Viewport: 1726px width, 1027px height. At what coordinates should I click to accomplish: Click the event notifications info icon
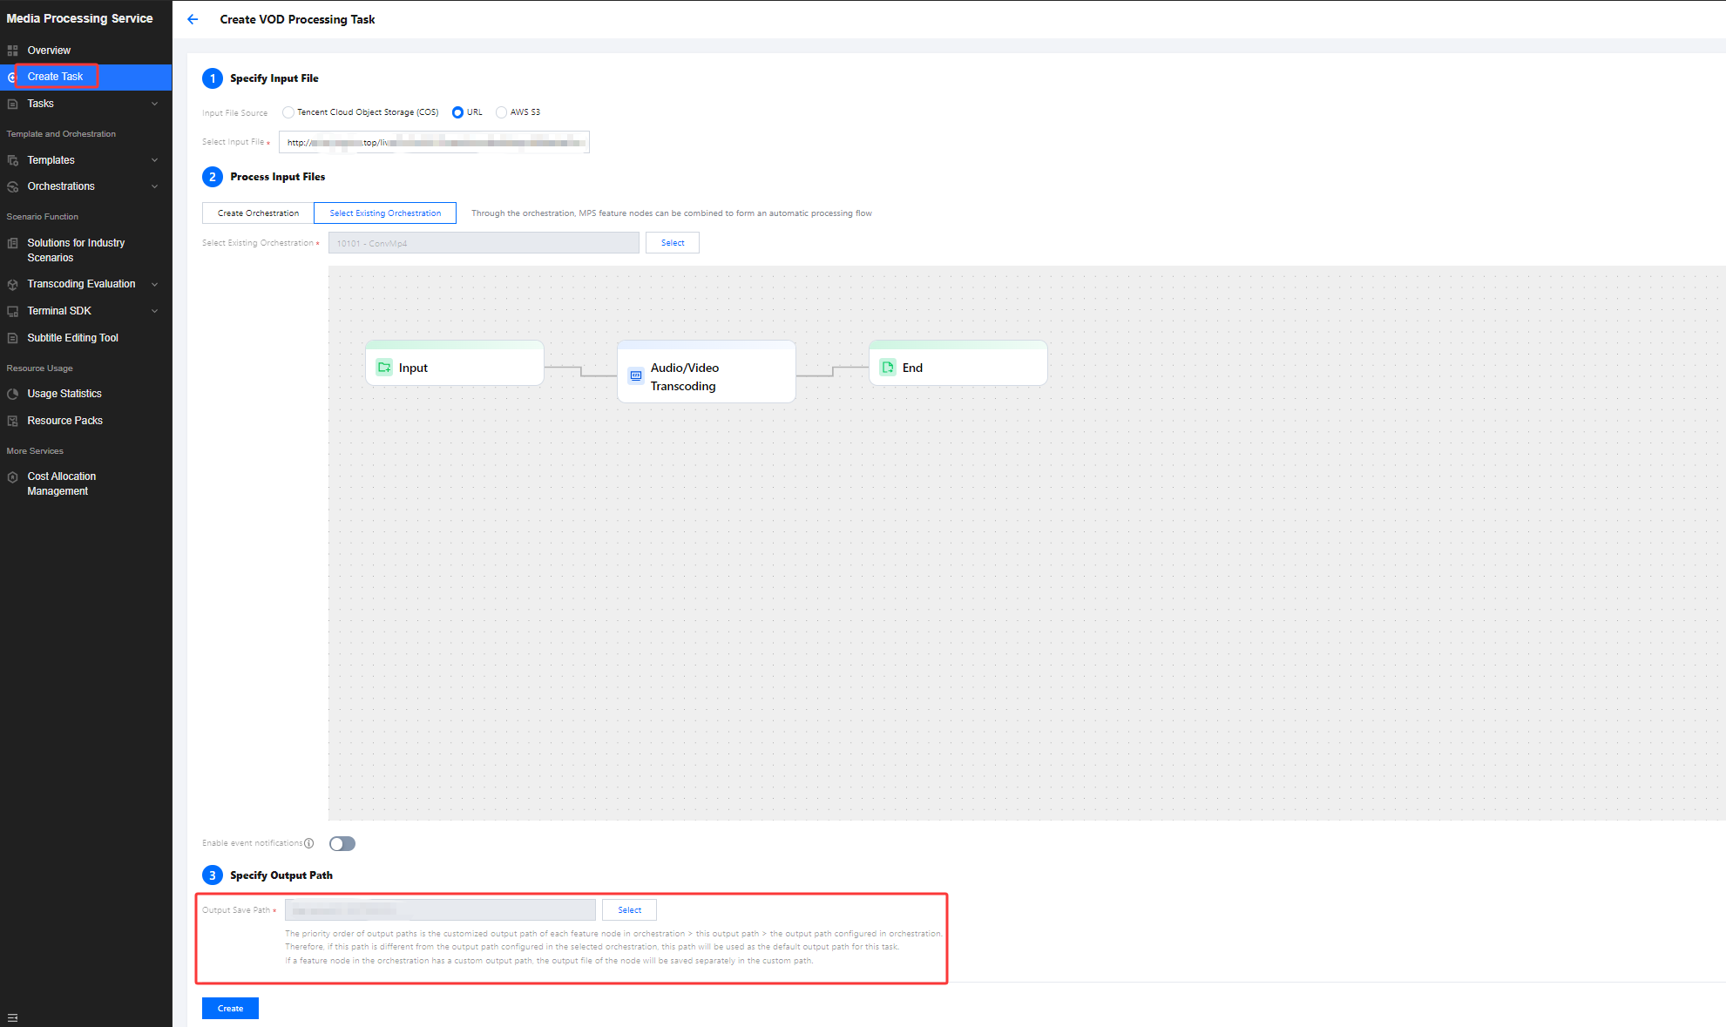pos(309,843)
